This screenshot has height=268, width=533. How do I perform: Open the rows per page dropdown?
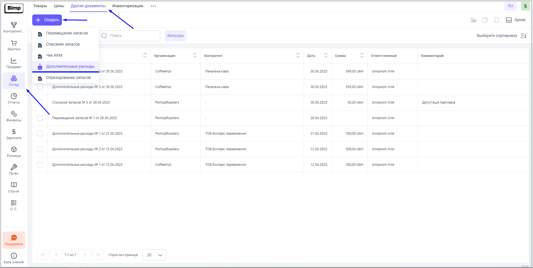[154, 255]
